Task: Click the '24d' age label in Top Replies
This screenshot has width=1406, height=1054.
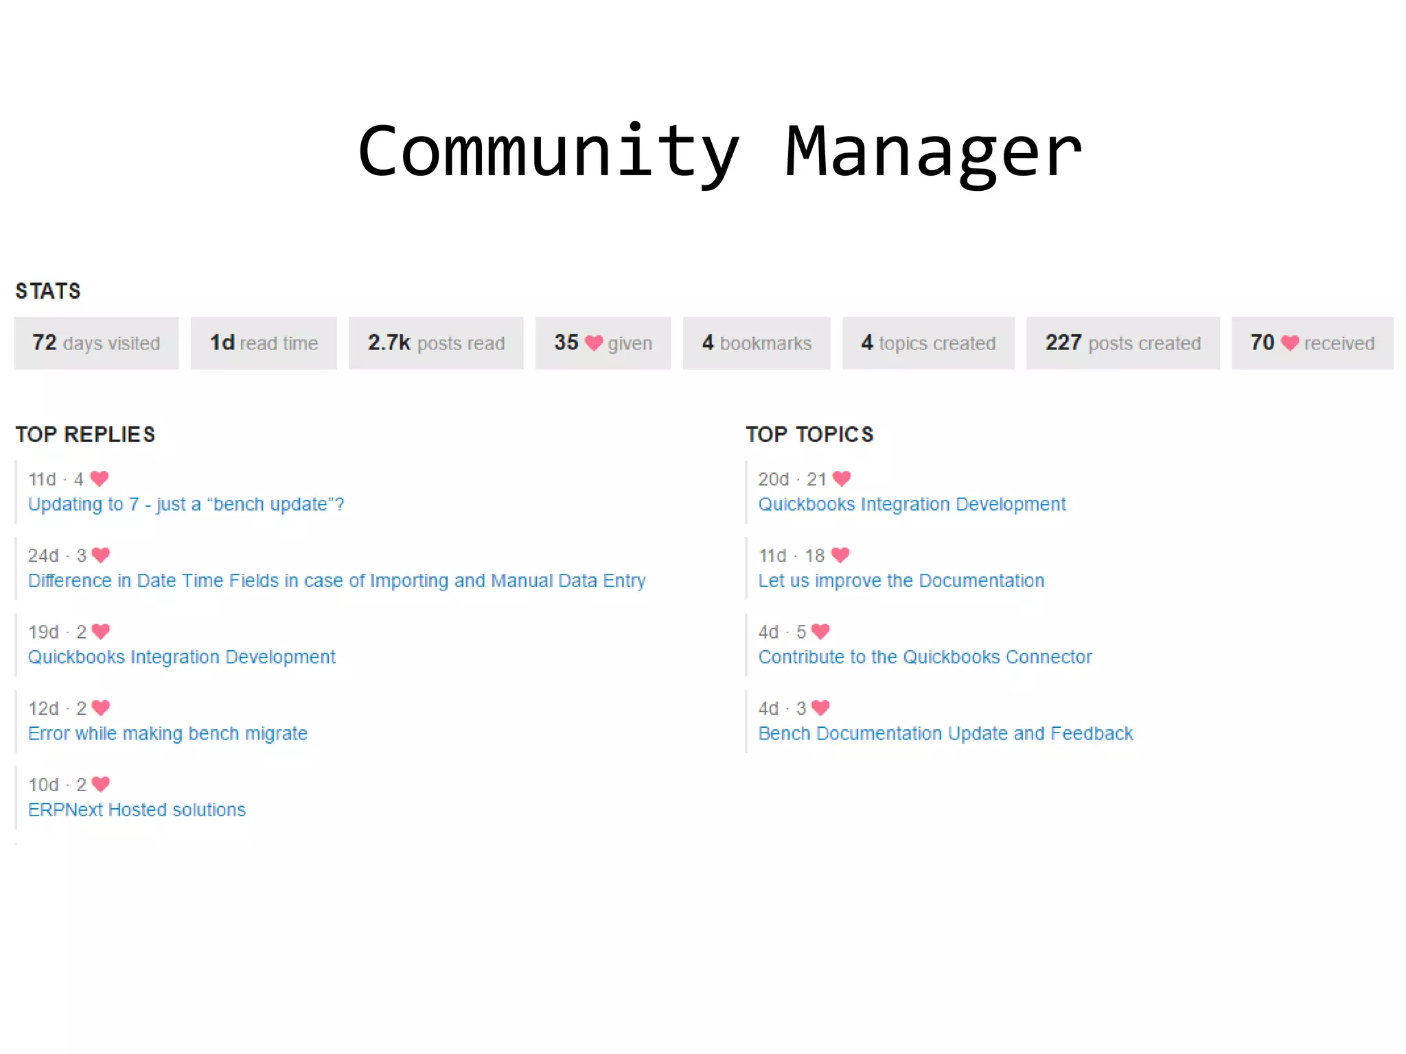Action: (43, 555)
